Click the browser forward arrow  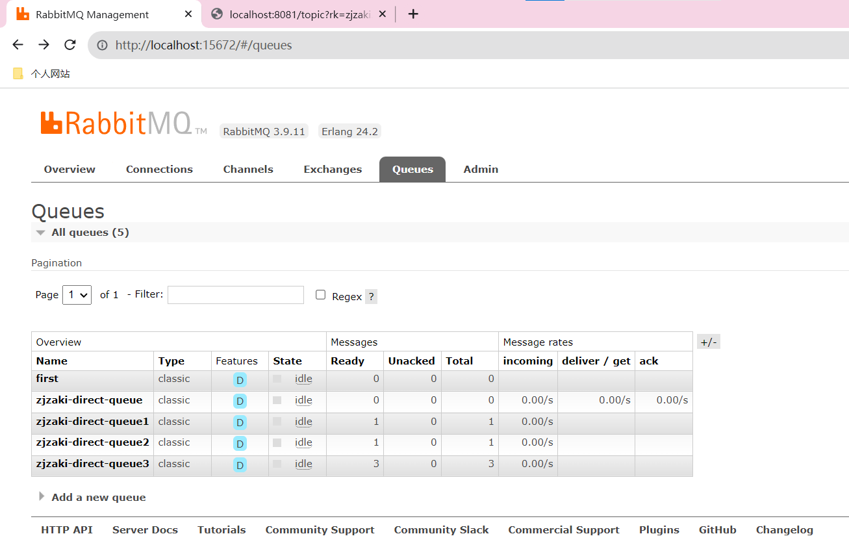[44, 45]
